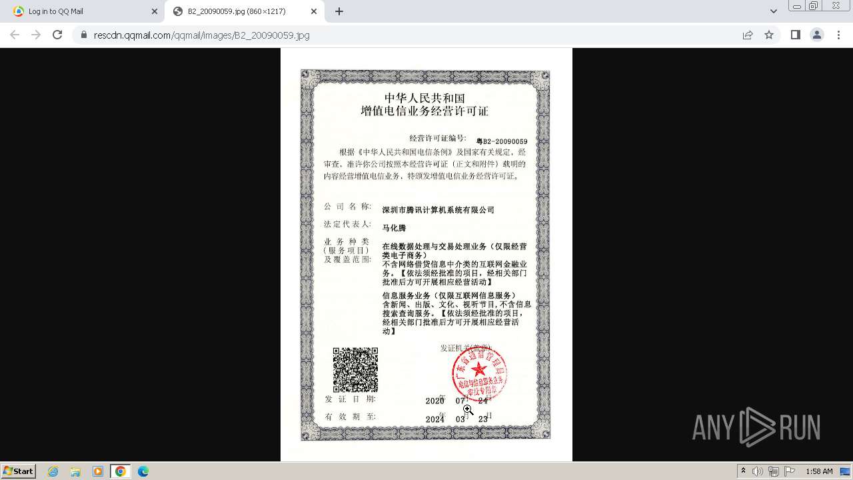The width and height of the screenshot is (853, 480).
Task: View site information lock icon
Action: click(x=83, y=35)
